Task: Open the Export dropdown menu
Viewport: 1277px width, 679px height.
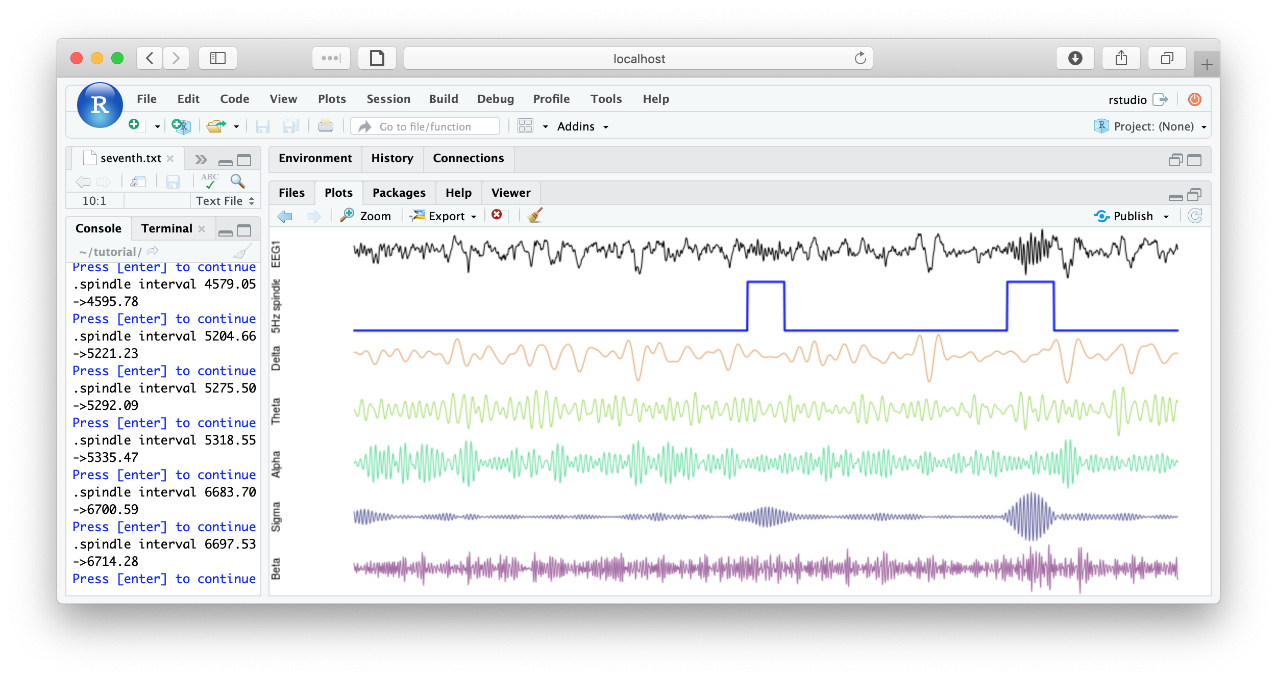Action: pyautogui.click(x=445, y=216)
